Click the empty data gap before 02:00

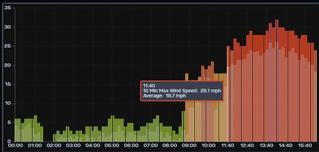click(48, 134)
